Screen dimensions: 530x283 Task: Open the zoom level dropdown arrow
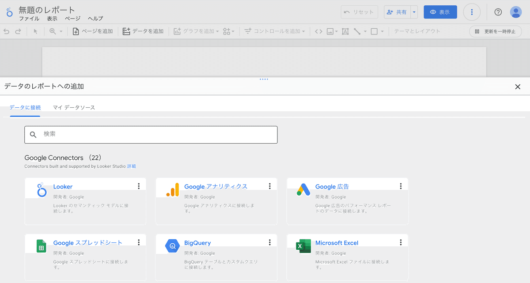(61, 31)
